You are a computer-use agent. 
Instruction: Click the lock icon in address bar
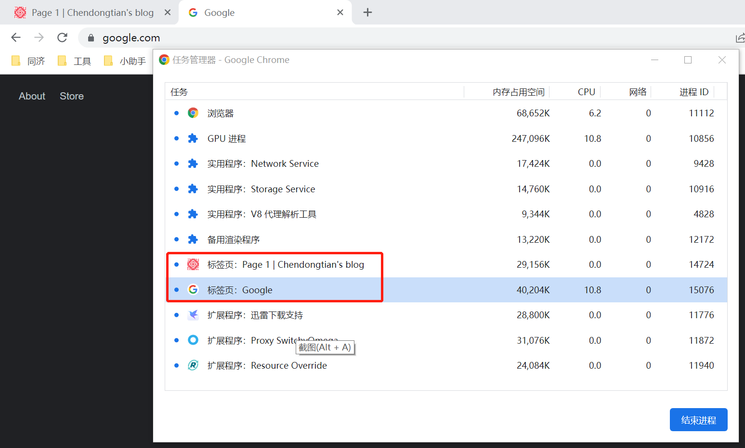pyautogui.click(x=91, y=38)
